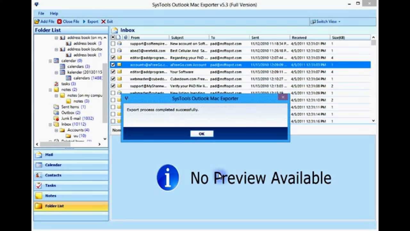Click the calendar (0) tree icon

pyautogui.click(x=56, y=61)
